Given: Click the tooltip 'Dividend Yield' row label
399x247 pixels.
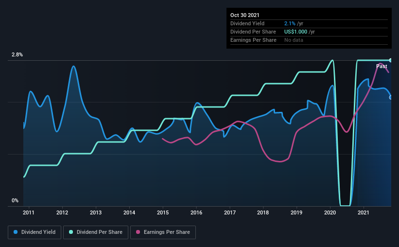Looking at the screenshot, I should (247, 23).
